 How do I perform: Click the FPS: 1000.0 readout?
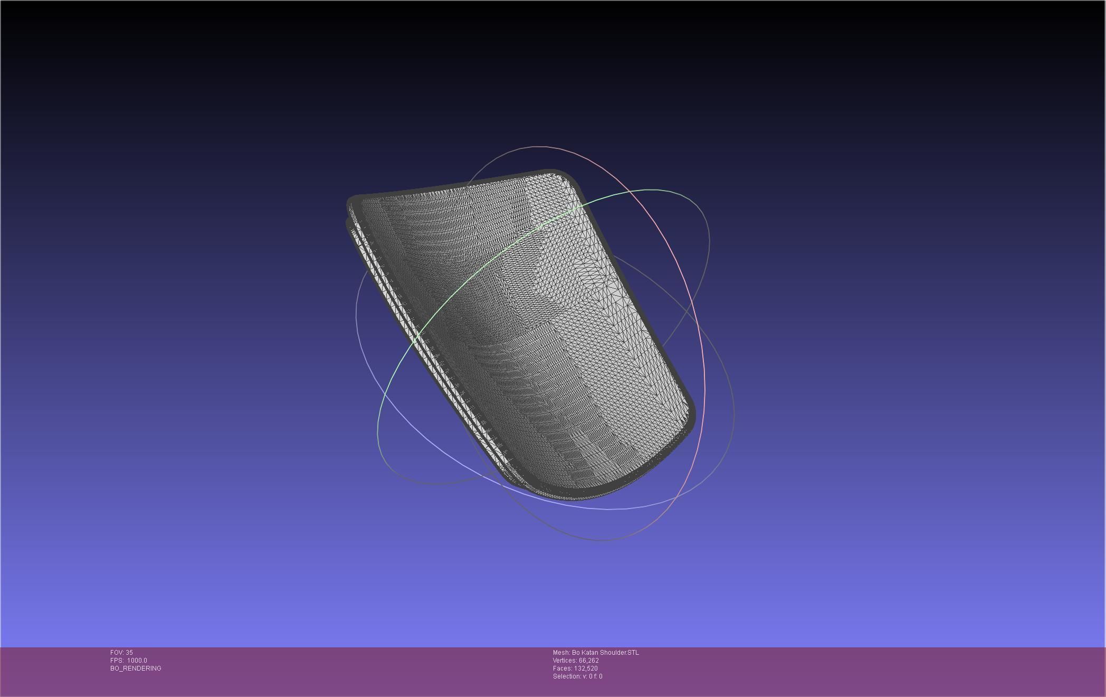tap(129, 661)
